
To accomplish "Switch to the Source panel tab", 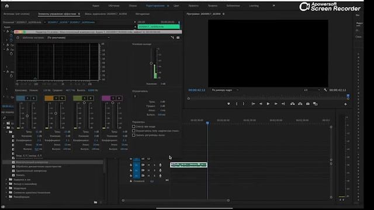I will click(x=16, y=14).
